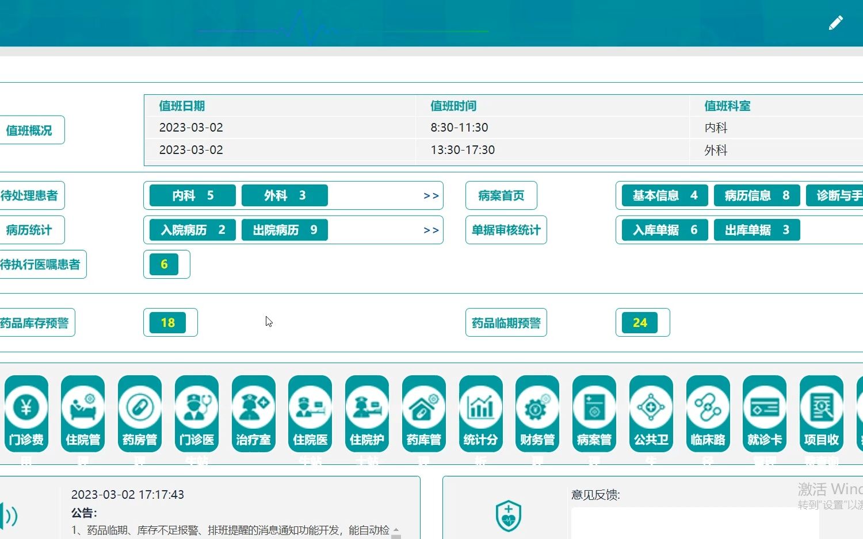This screenshot has height=539, width=863.
Task: Click the pencil edit icon at top right
Action: (x=835, y=22)
